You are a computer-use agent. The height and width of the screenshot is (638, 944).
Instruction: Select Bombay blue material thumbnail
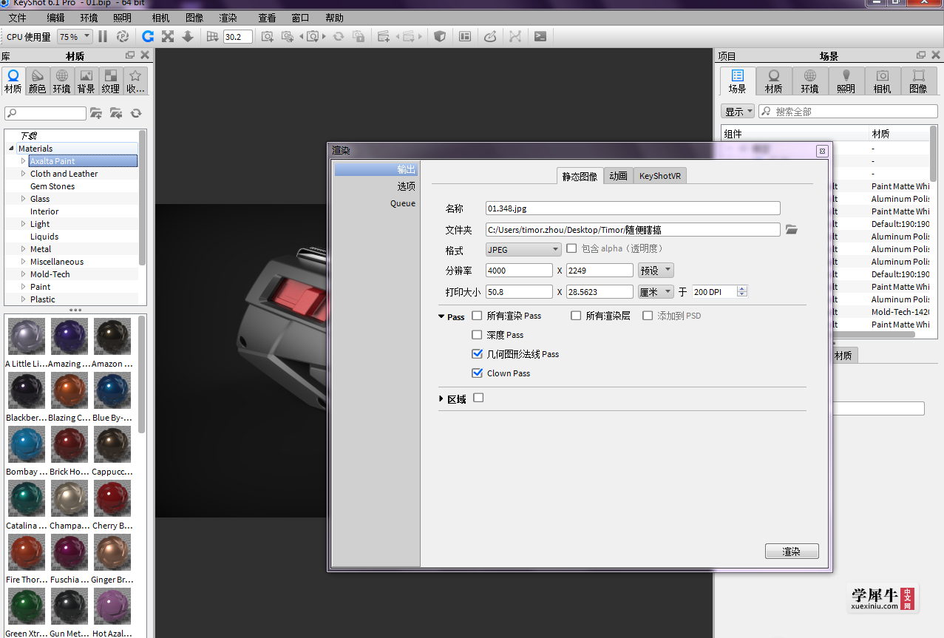point(27,444)
